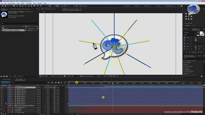Select the Rotation tool
This screenshot has width=205, height=115.
tap(11, 6)
